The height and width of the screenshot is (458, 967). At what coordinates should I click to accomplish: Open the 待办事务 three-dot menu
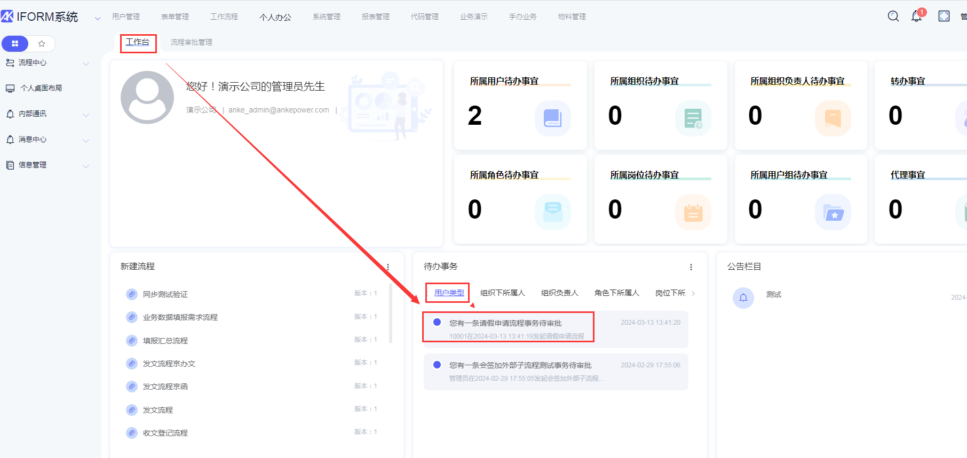[691, 267]
